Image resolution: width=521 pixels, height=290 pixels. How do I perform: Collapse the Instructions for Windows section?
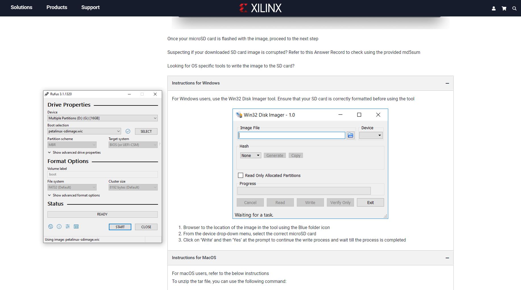click(x=447, y=83)
